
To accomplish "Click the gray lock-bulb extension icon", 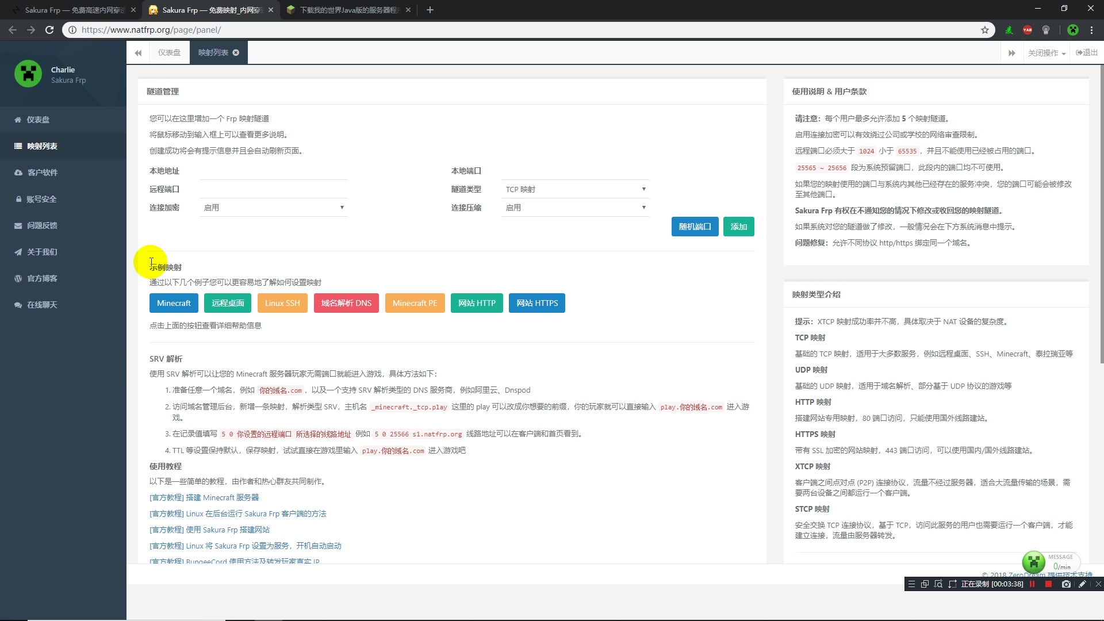I will click(x=1046, y=30).
